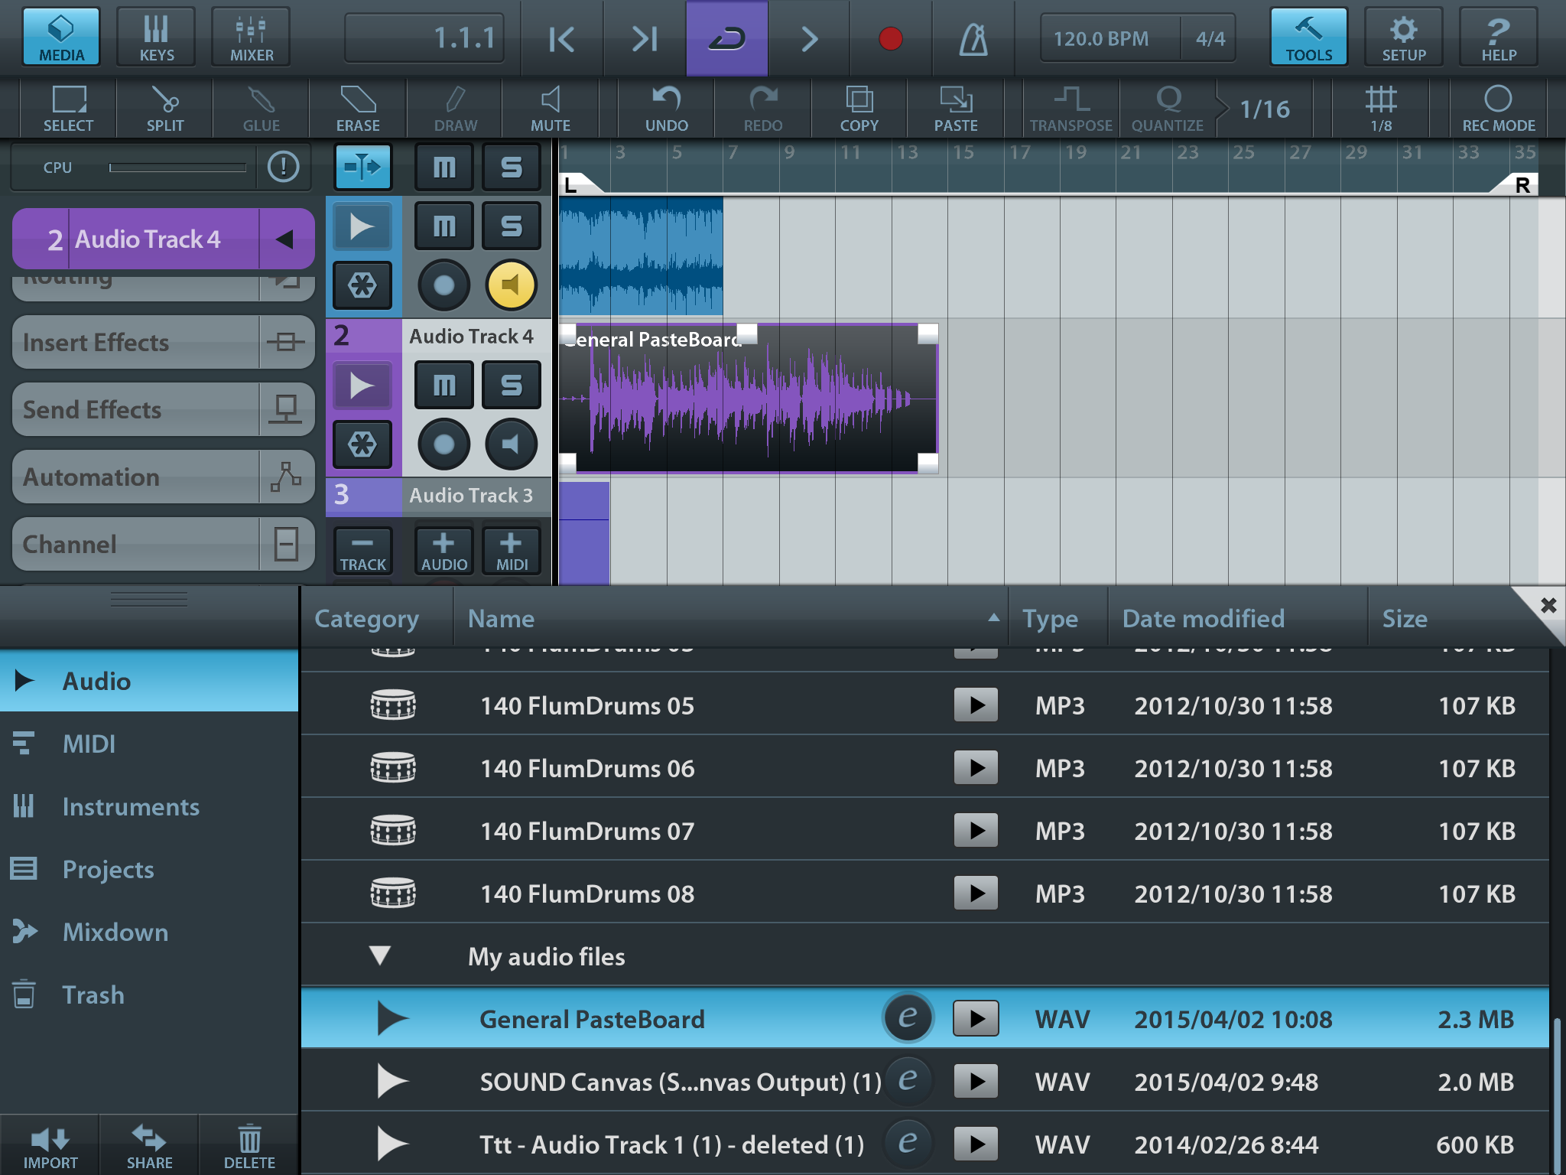
Task: Open editor for General PasteBoard file
Action: point(908,1018)
